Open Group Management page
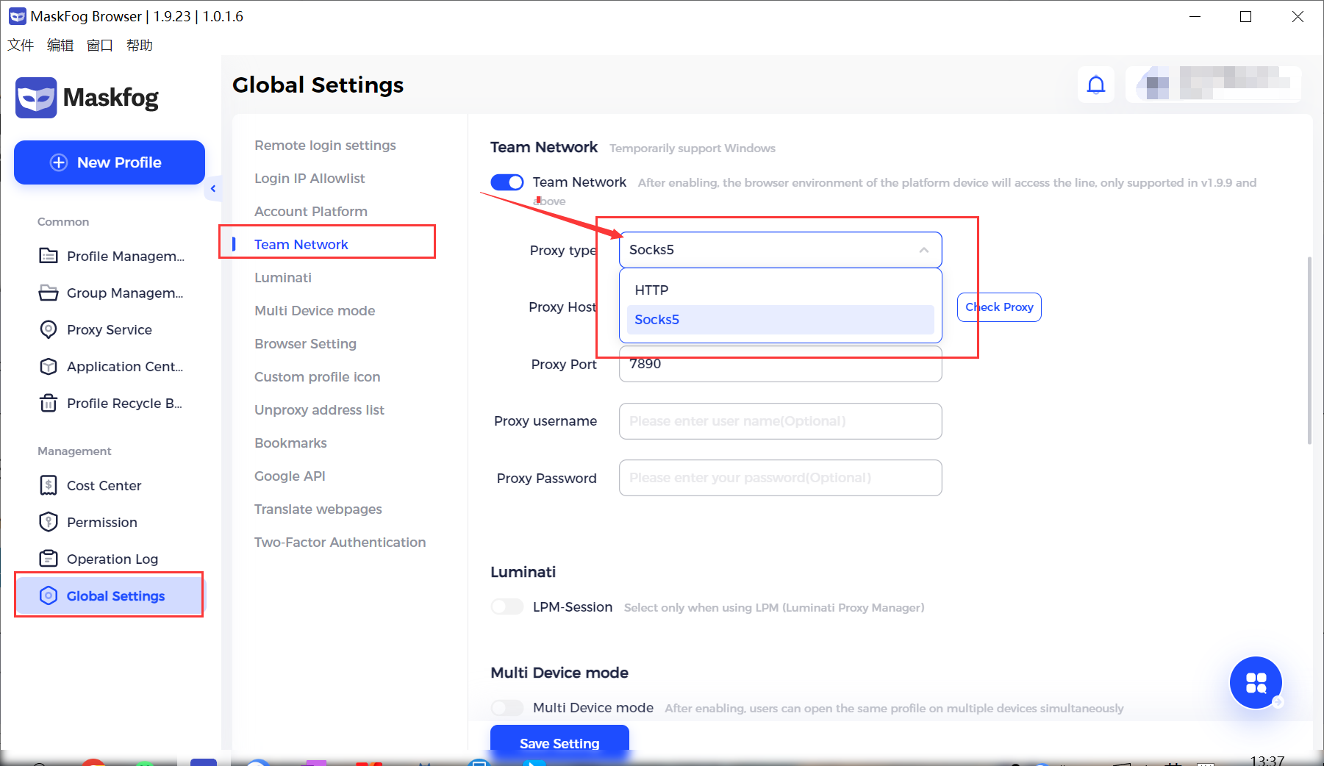 click(x=112, y=293)
